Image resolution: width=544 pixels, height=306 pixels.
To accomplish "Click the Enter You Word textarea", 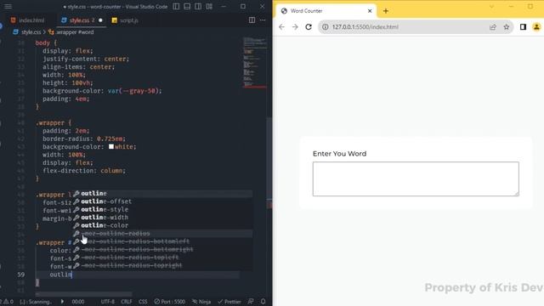I will point(416,179).
